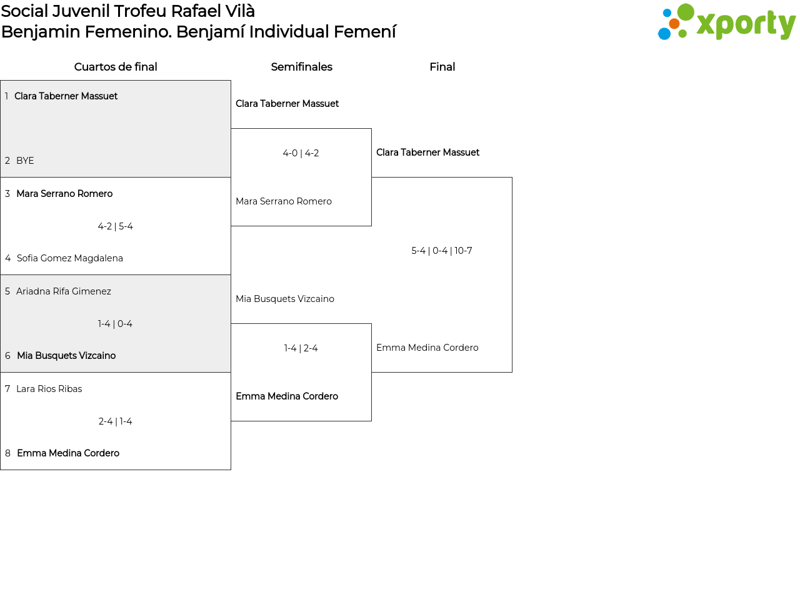This screenshot has height=614, width=800.
Task: Select Ariadna Rifa Gimenez
Action: point(63,291)
